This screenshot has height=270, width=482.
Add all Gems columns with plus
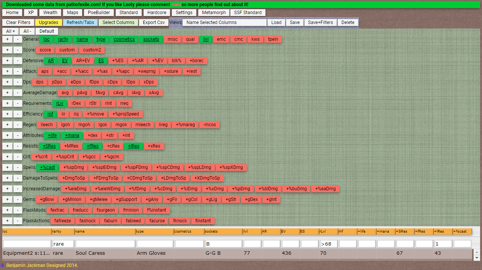click(x=7, y=199)
